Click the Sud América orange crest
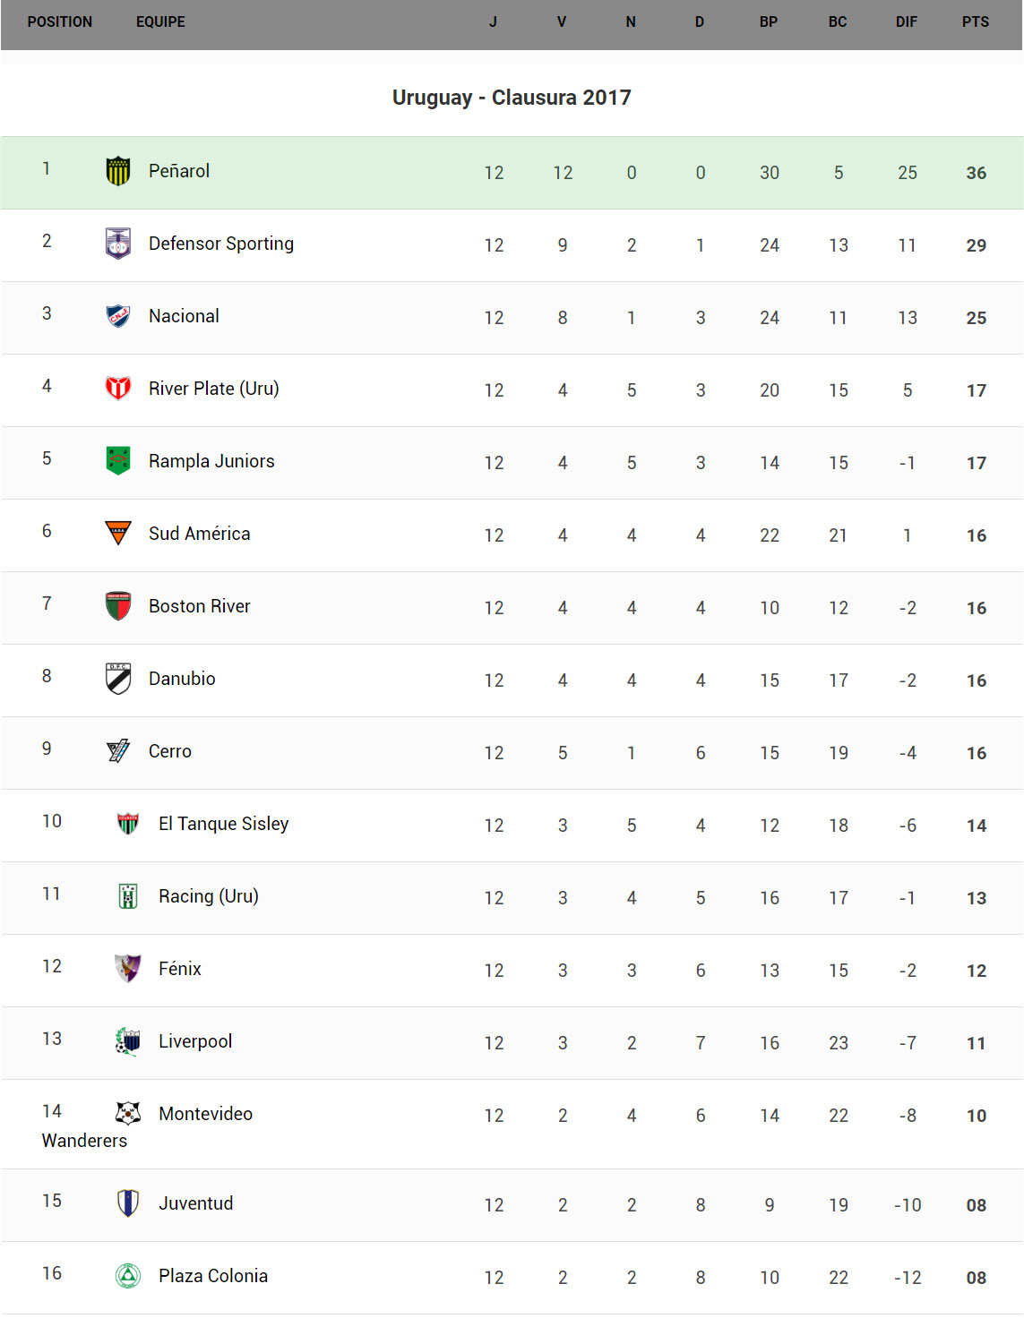 click(x=118, y=534)
